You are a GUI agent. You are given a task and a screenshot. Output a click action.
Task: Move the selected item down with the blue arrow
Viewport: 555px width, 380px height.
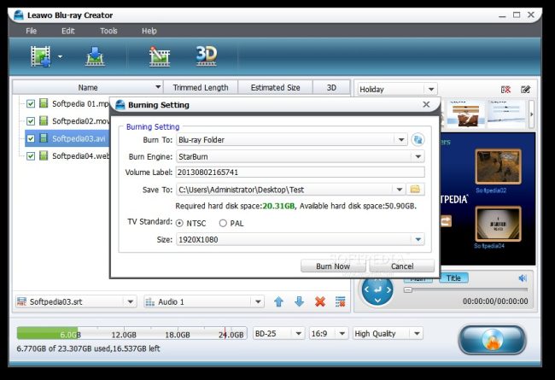(x=299, y=301)
